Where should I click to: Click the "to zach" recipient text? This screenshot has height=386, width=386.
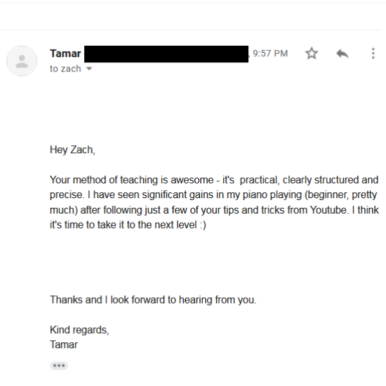click(x=65, y=69)
